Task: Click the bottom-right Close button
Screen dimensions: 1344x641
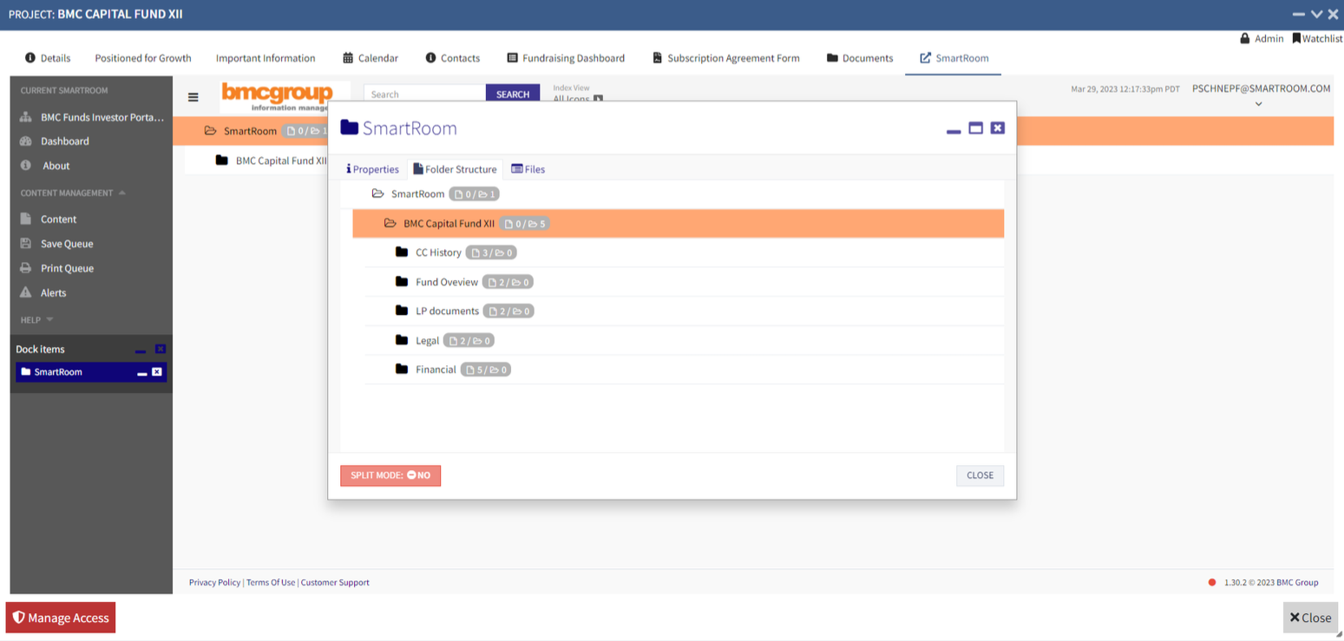Action: pyautogui.click(x=1310, y=618)
